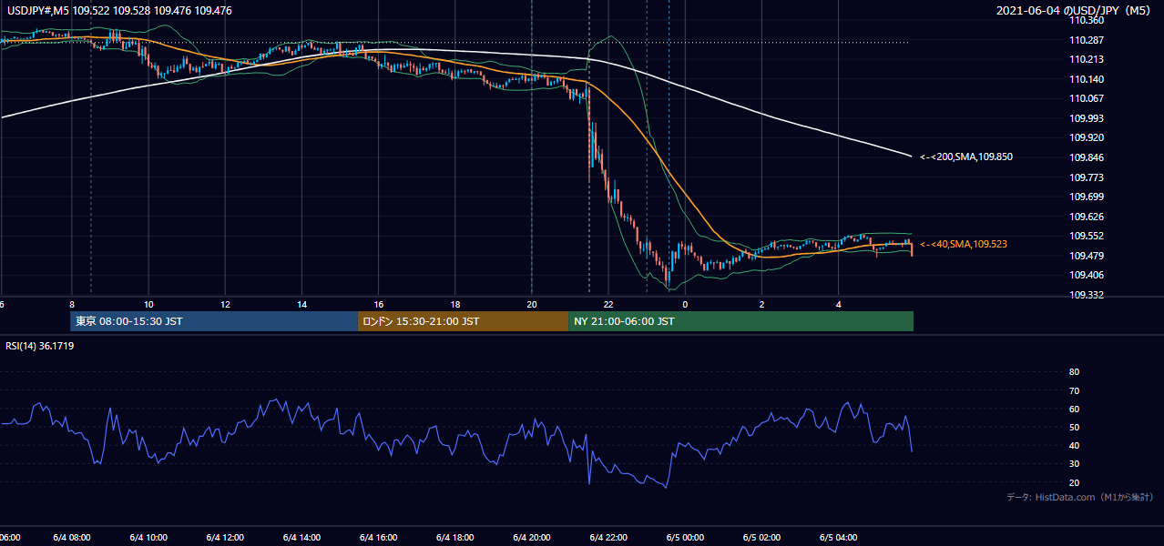Click bottom time label 6/5 00:00
The height and width of the screenshot is (546, 1164).
[x=685, y=537]
